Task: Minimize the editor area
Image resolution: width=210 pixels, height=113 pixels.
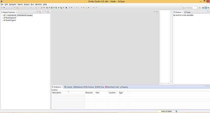Action: [x=154, y=12]
